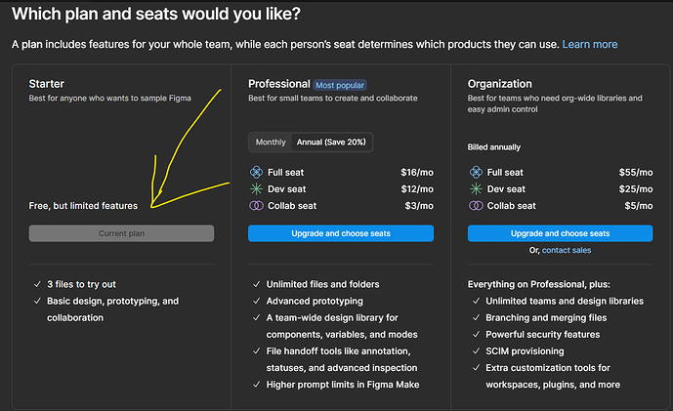Click Powerful security features text
This screenshot has width=673, height=411.
tap(543, 335)
